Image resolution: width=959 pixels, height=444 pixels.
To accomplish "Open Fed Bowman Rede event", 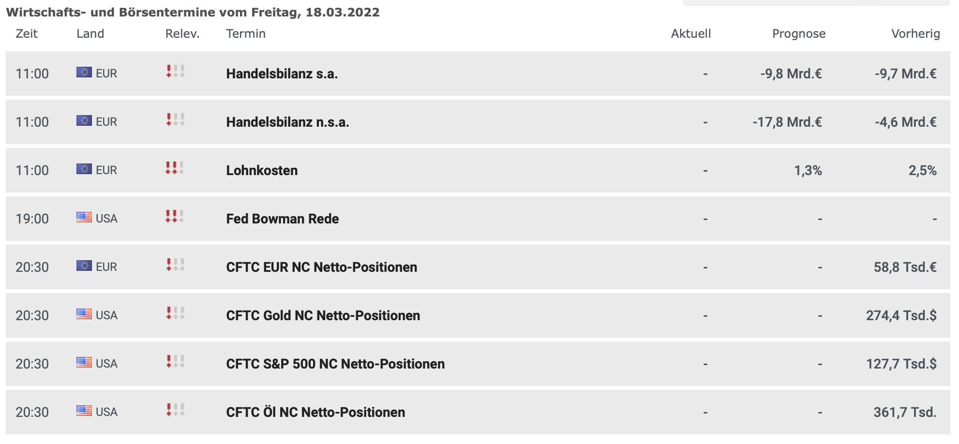I will tap(283, 219).
